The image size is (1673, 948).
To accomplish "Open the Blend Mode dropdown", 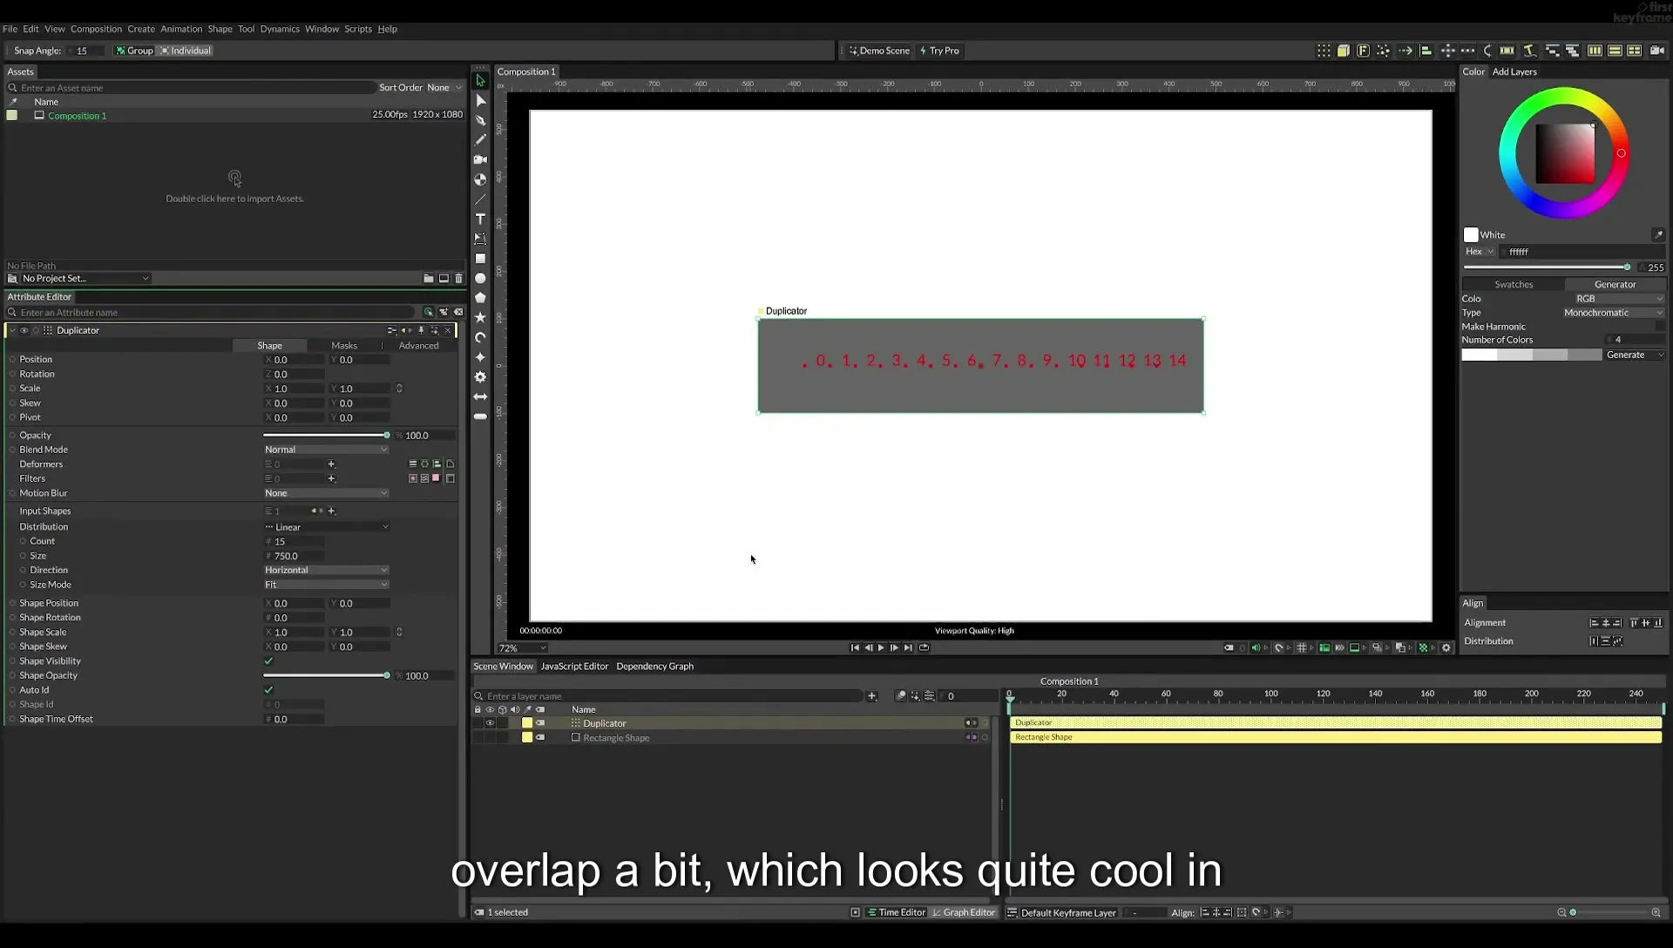I will point(326,450).
